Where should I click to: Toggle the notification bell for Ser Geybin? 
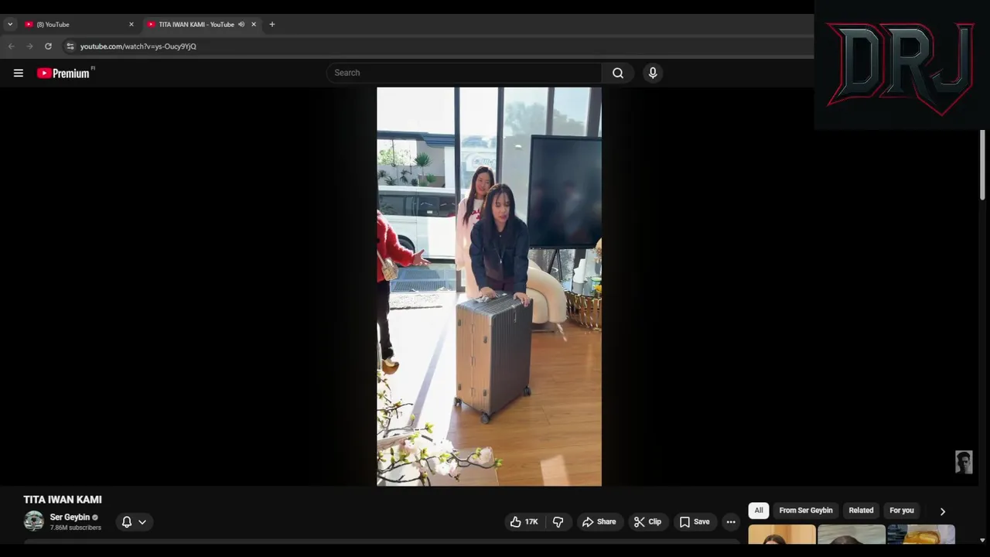pyautogui.click(x=127, y=521)
